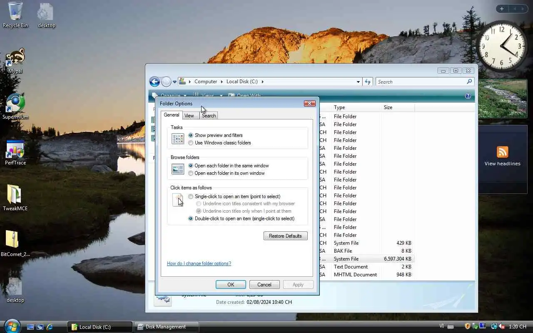Image resolution: width=533 pixels, height=333 pixels.
Task: Click Cancel in Folder Options
Action: 264,285
